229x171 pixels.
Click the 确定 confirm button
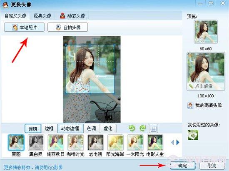pyautogui.click(x=182, y=166)
